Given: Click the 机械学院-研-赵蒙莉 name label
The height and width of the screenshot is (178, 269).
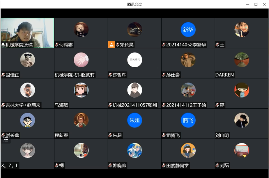Looking at the screenshot, I should coord(75,75).
